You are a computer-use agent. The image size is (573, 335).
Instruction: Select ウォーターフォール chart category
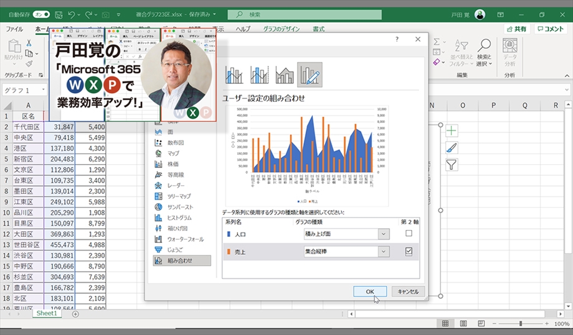coord(185,239)
